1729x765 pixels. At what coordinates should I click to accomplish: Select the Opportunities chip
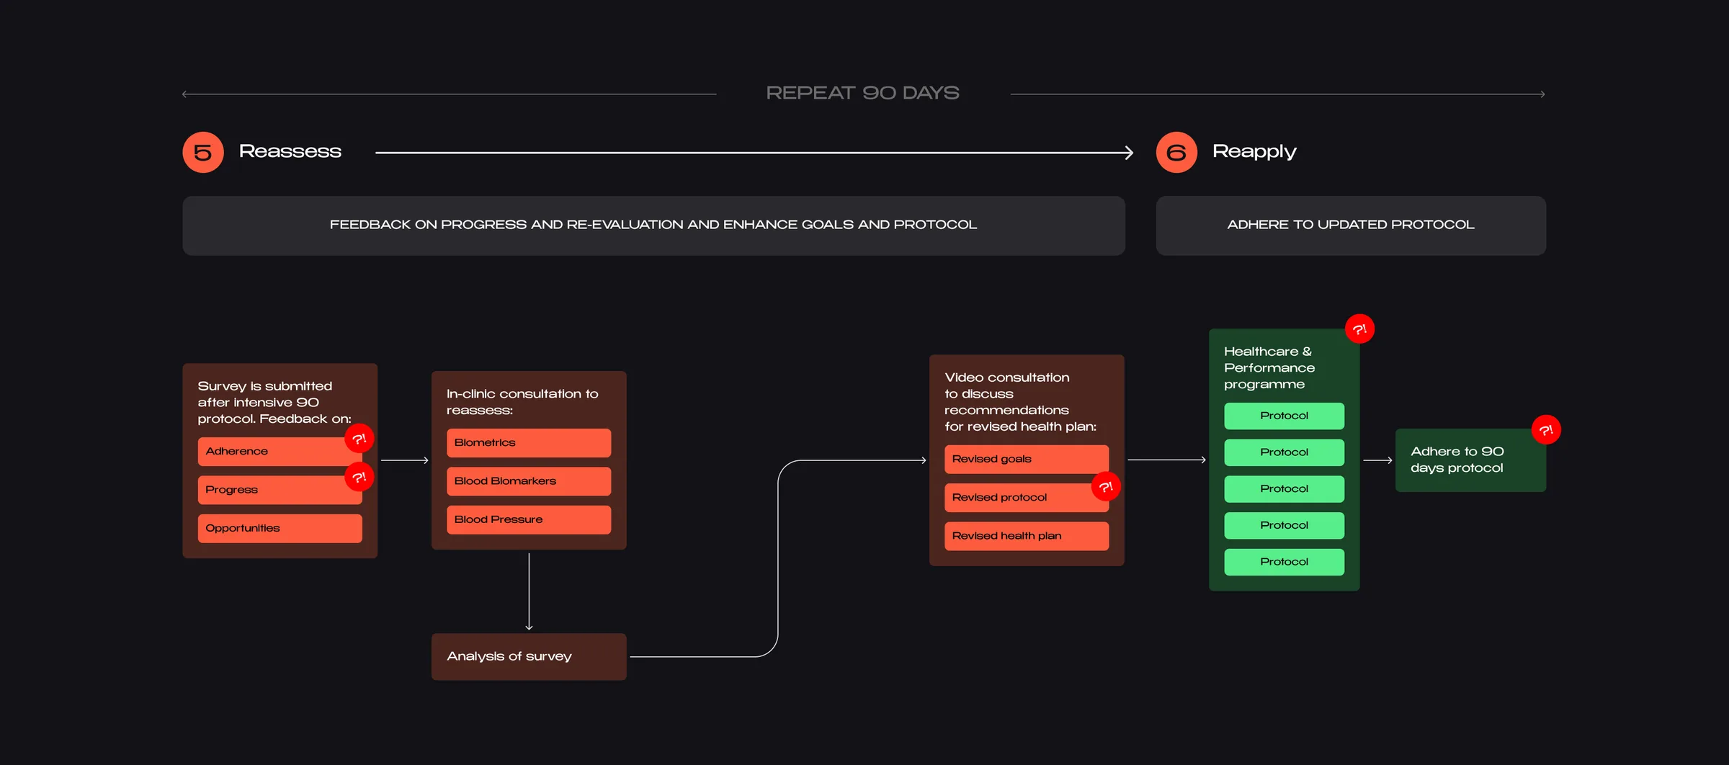click(280, 528)
